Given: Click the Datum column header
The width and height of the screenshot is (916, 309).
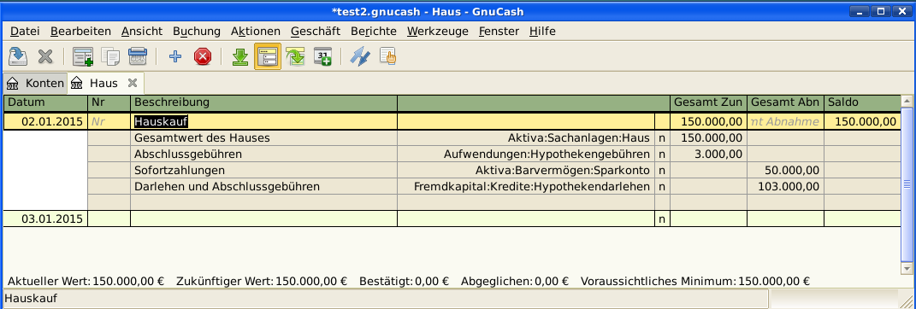Looking at the screenshot, I should click(x=45, y=102).
